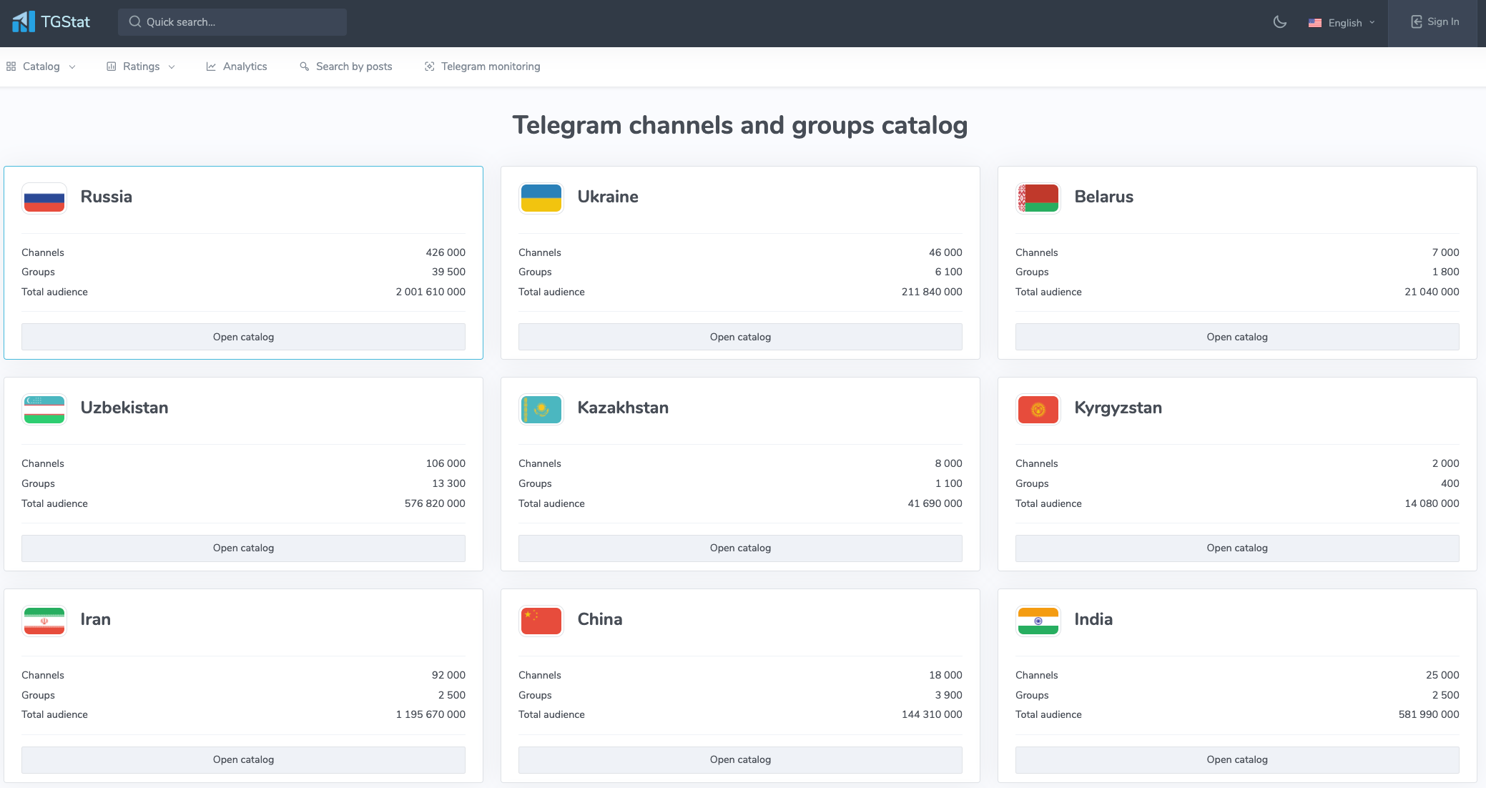Open catalog for Kazakhstan

coord(740,548)
